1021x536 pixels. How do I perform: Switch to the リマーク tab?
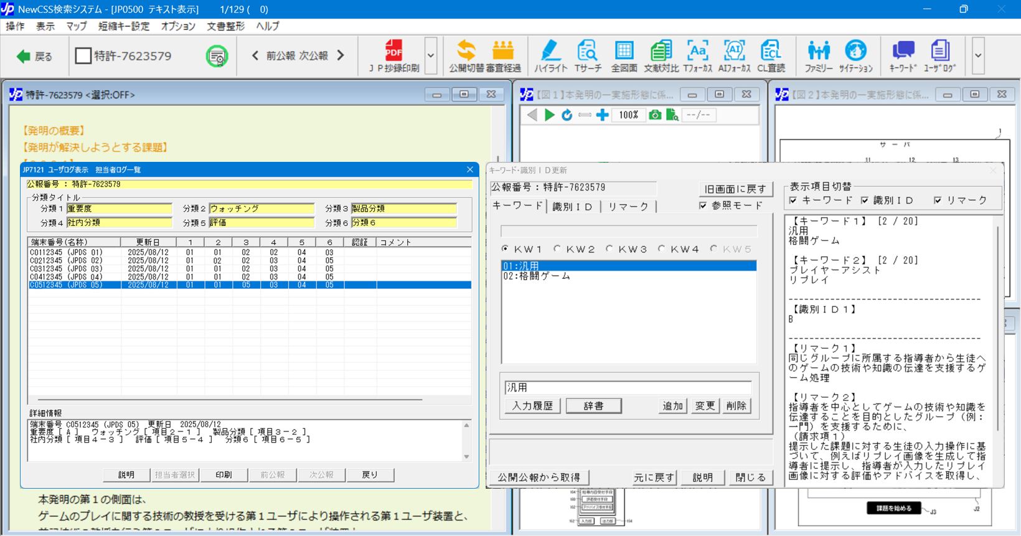pos(628,207)
